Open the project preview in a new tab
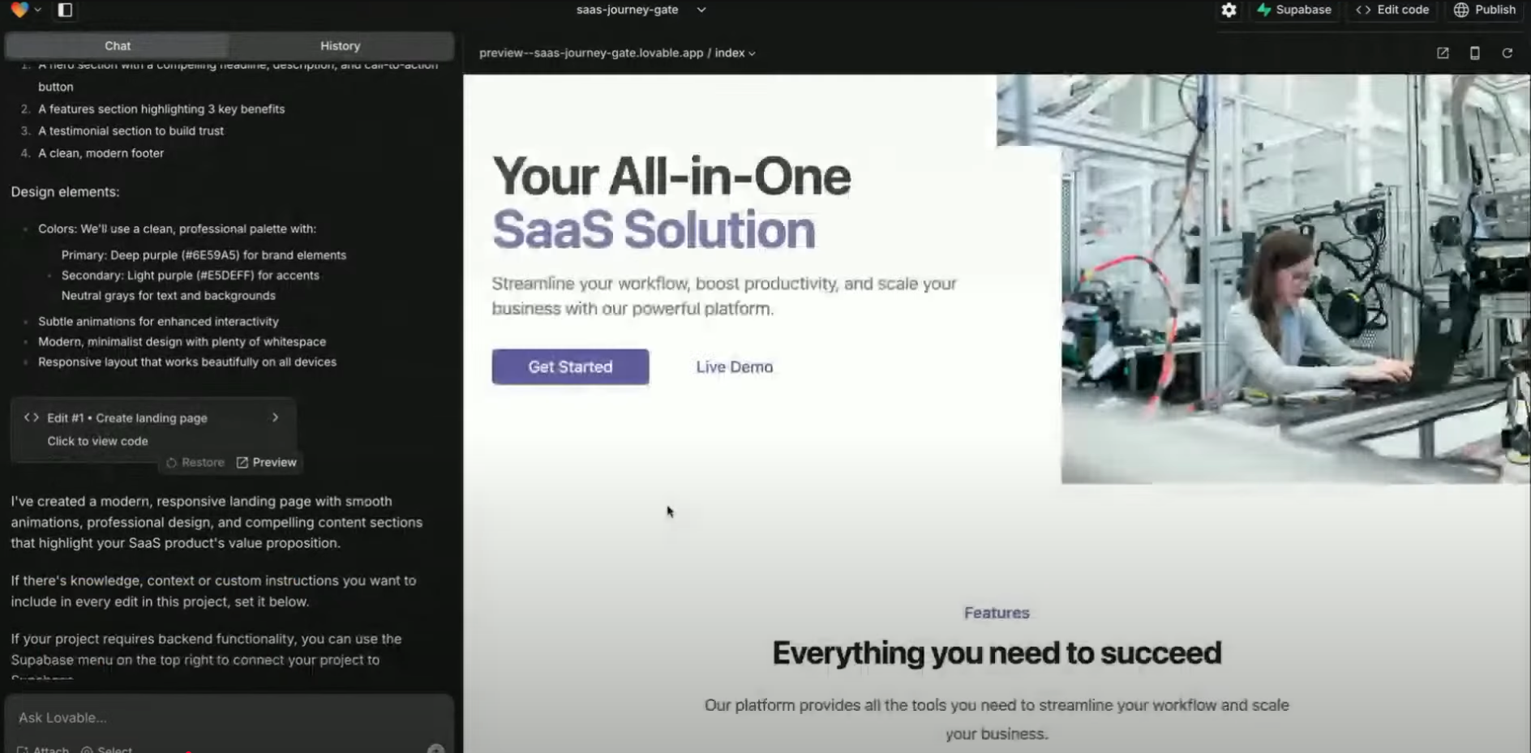Image resolution: width=1531 pixels, height=753 pixels. point(1443,53)
